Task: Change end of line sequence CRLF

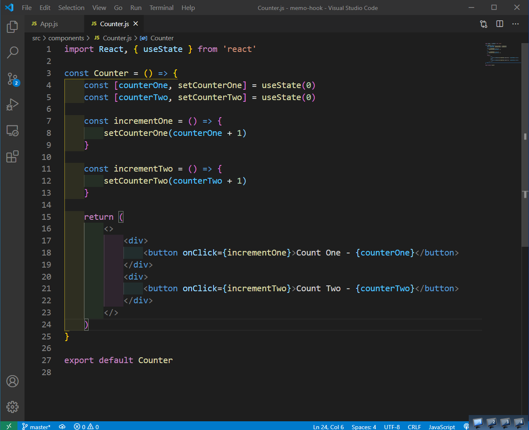Action: [x=414, y=427]
